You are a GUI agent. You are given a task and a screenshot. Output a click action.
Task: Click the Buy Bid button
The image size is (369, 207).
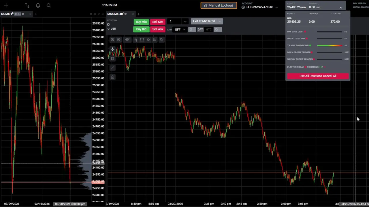pos(141,29)
